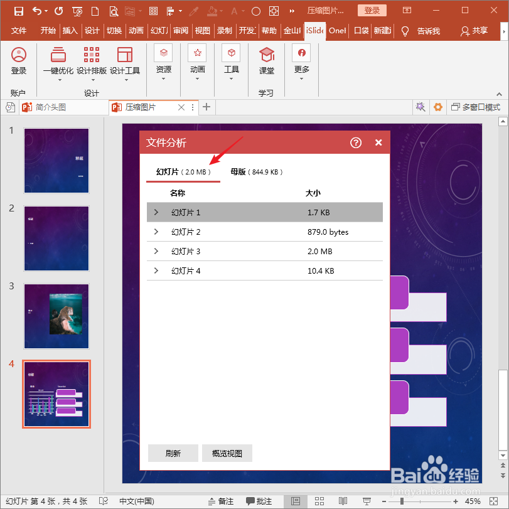Open the 设计工具 dropdown arrow
The image size is (509, 509).
127,80
